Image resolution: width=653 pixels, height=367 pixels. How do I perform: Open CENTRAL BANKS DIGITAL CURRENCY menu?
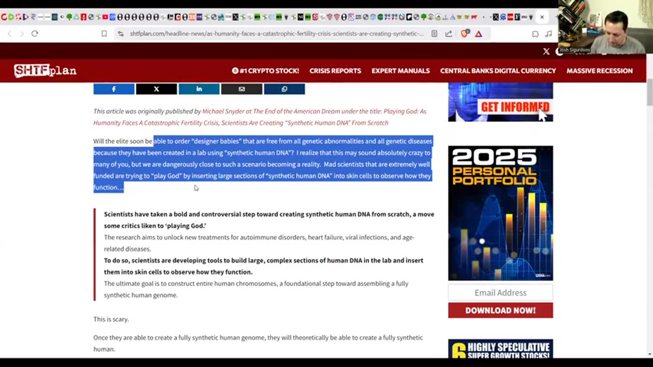point(498,71)
